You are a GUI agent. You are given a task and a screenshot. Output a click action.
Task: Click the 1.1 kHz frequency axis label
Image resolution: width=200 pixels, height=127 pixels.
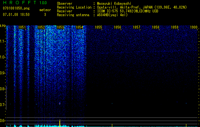[x=3, y=41]
